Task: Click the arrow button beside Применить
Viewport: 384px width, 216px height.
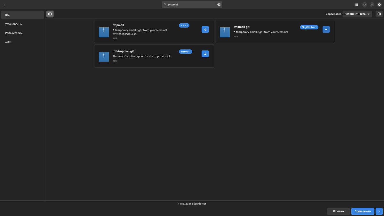Action: [x=379, y=211]
